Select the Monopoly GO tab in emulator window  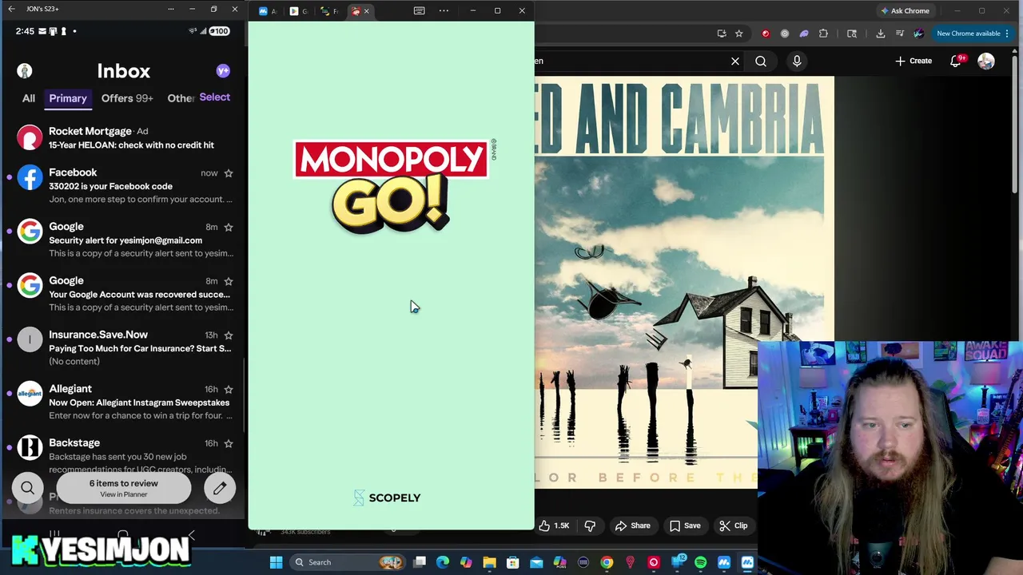tap(356, 10)
